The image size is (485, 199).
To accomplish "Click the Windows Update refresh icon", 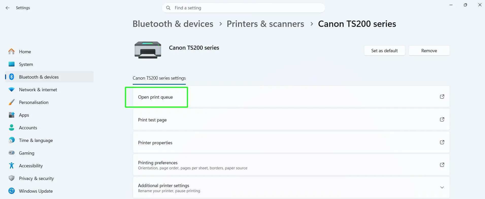I will coord(11,191).
